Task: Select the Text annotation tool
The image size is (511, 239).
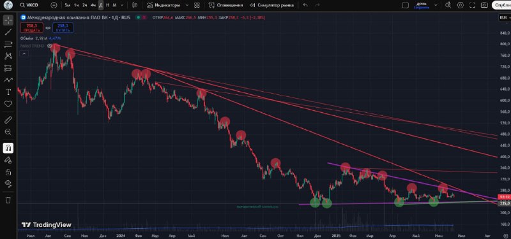Action: point(8,92)
